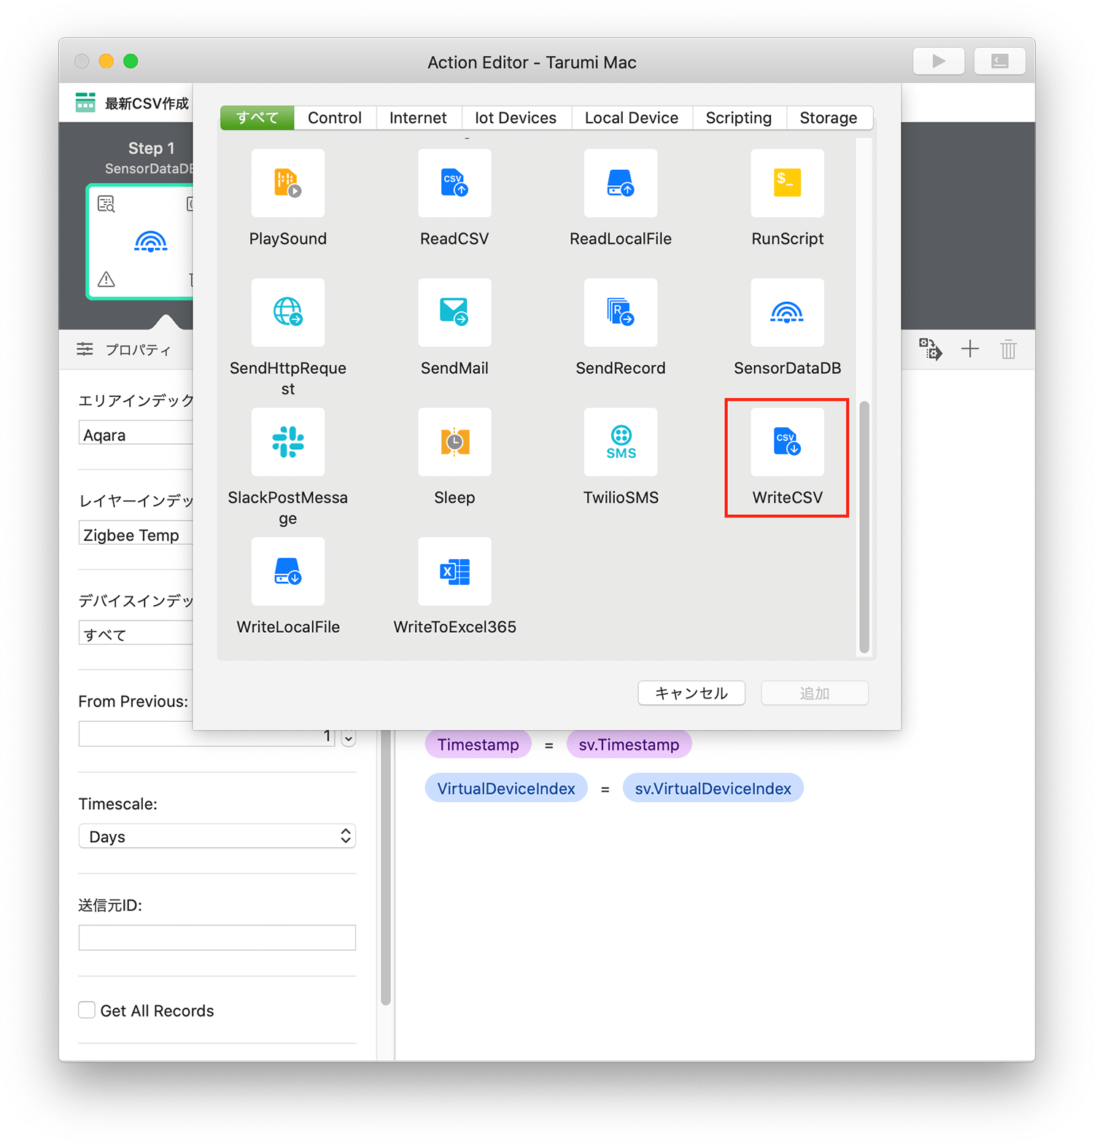Screen dimensions: 1094x1144
Task: Open the Local Device tab
Action: pyautogui.click(x=632, y=118)
